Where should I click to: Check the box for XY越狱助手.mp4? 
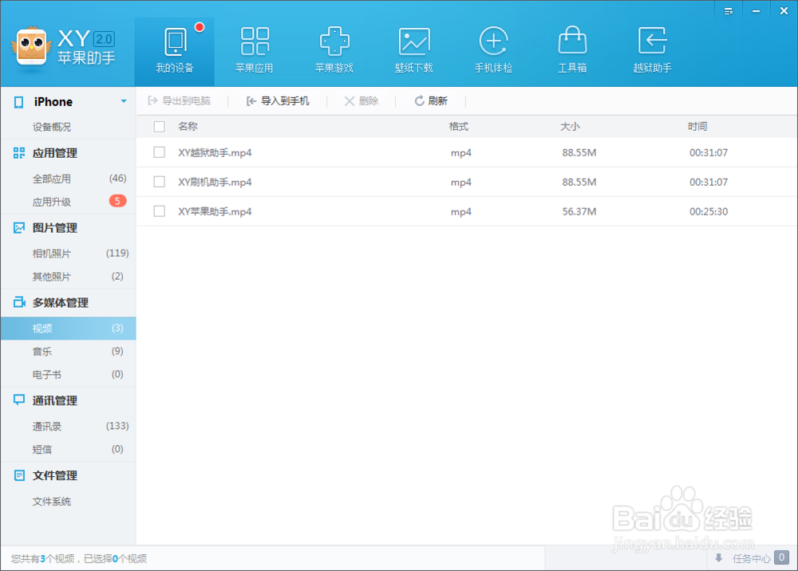tap(160, 152)
